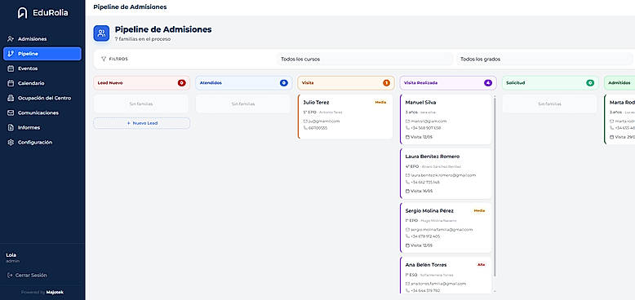The height and width of the screenshot is (300, 635).
Task: Open the Todos los grados dropdown
Action: [544, 59]
